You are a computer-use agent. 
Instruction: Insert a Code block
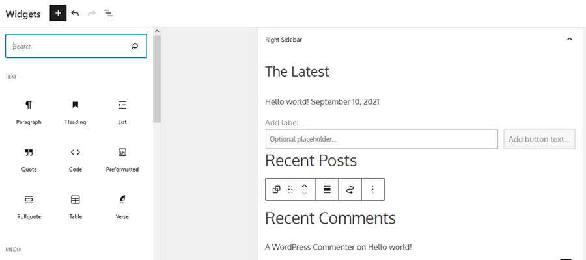[76, 158]
